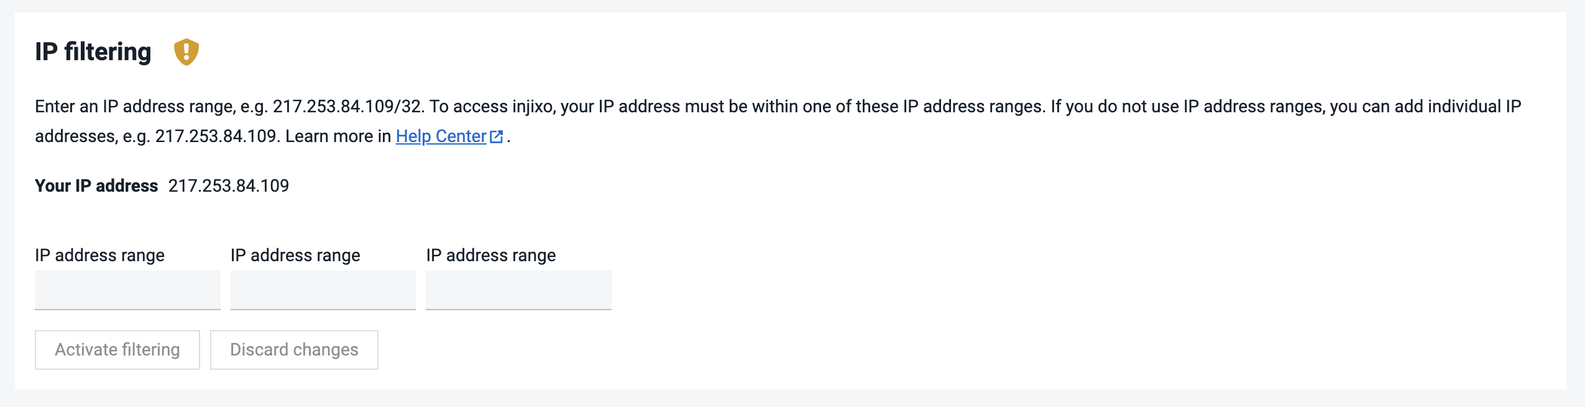Select the displayed IP address 217.253.84.109
1585x407 pixels.
(229, 184)
